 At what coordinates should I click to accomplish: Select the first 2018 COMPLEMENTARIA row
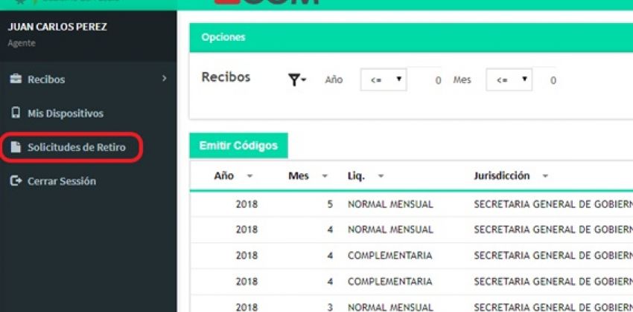(x=411, y=256)
